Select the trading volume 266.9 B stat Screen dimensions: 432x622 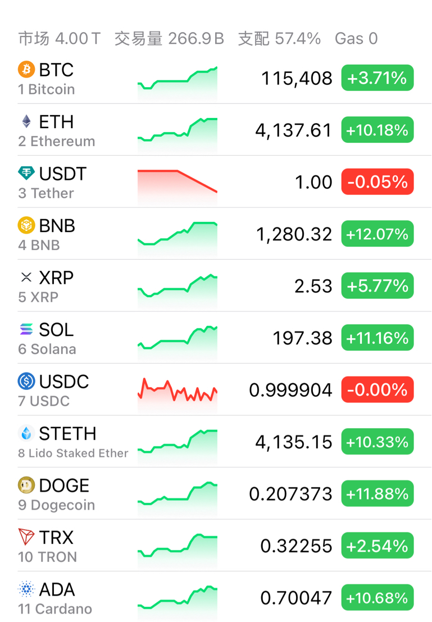[169, 39]
